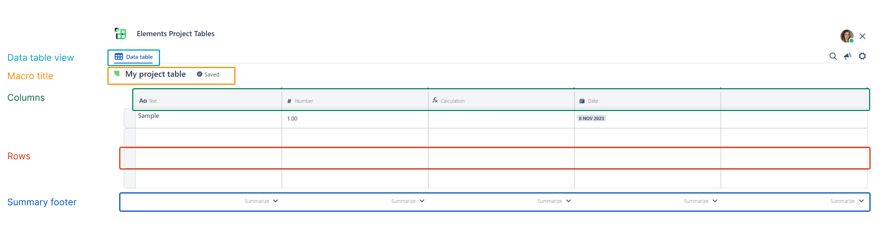The width and height of the screenshot is (882, 241).
Task: Open the settings gear icon
Action: [x=862, y=56]
